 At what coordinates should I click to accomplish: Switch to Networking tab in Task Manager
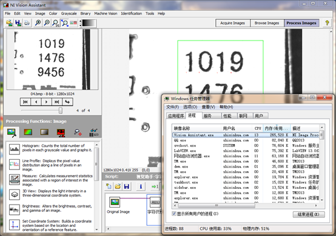tap(245, 116)
